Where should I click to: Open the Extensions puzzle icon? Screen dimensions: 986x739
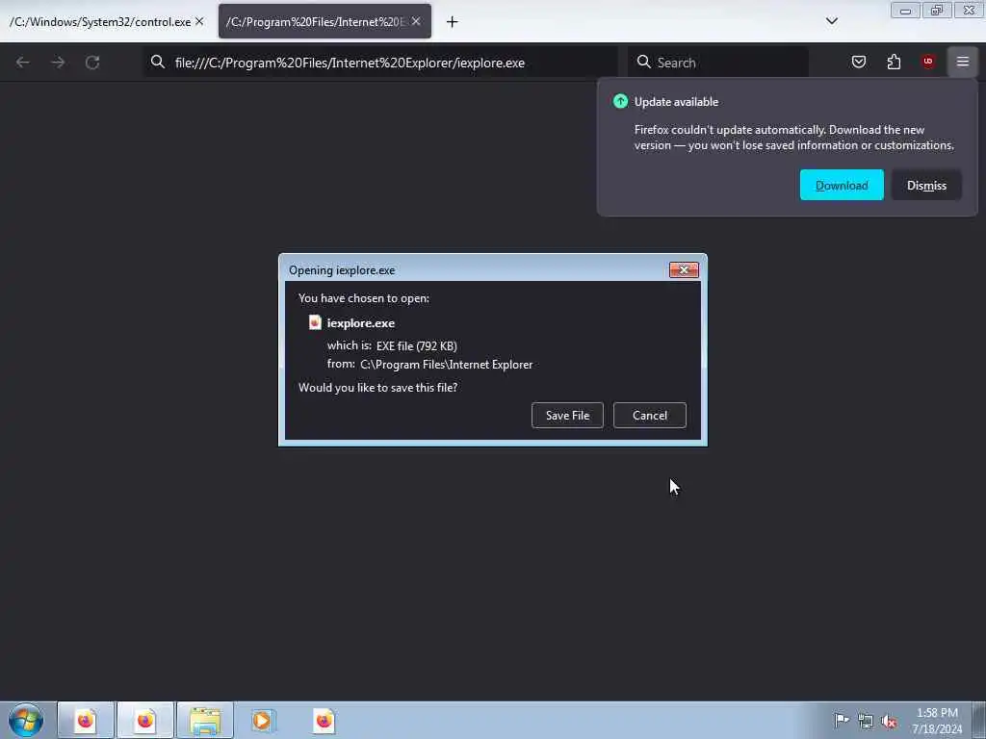[x=894, y=62]
